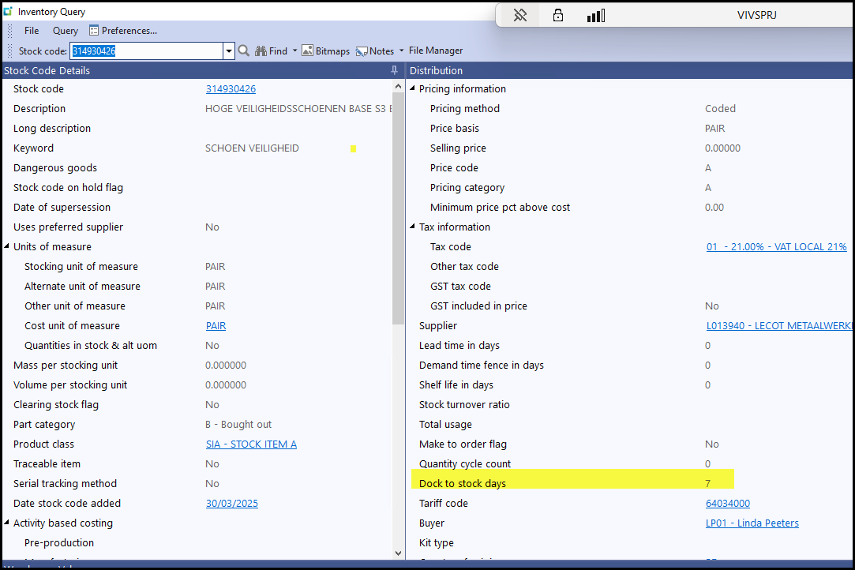855x570 pixels.
Task: Click the Find binoculars icon
Action: coord(261,51)
